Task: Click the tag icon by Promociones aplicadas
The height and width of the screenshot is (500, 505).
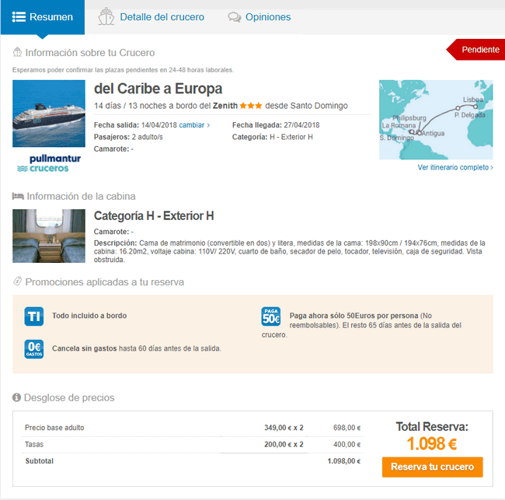Action: (x=17, y=282)
